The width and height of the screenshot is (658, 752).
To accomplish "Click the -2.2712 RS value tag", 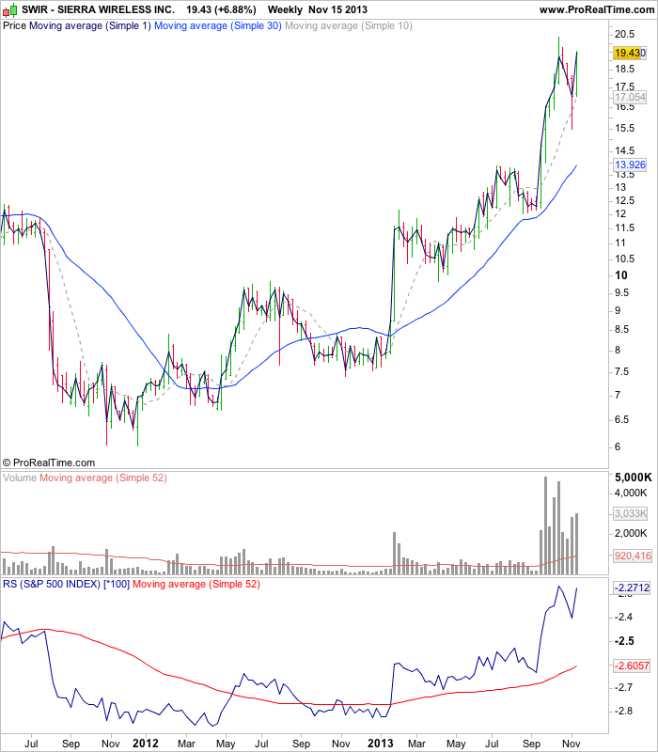I will pyautogui.click(x=632, y=587).
